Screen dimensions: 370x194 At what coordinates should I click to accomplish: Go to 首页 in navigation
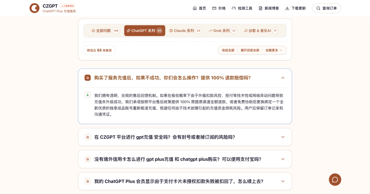pyautogui.click(x=199, y=8)
